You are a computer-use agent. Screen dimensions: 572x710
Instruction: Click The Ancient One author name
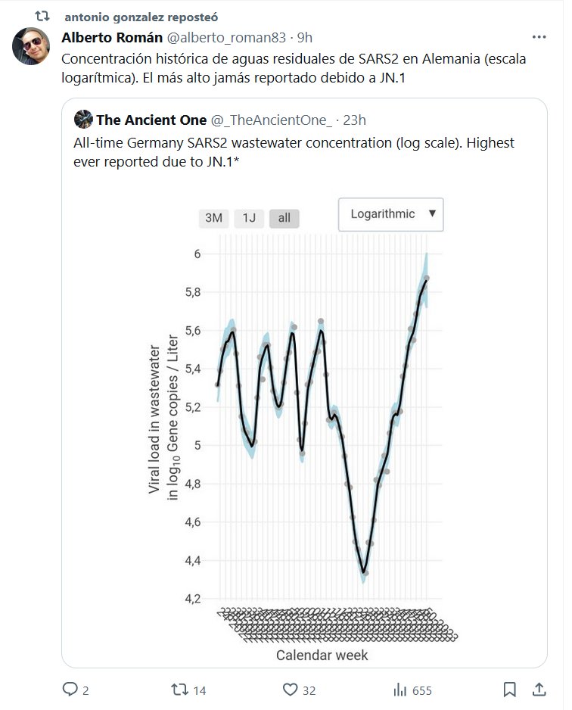151,120
